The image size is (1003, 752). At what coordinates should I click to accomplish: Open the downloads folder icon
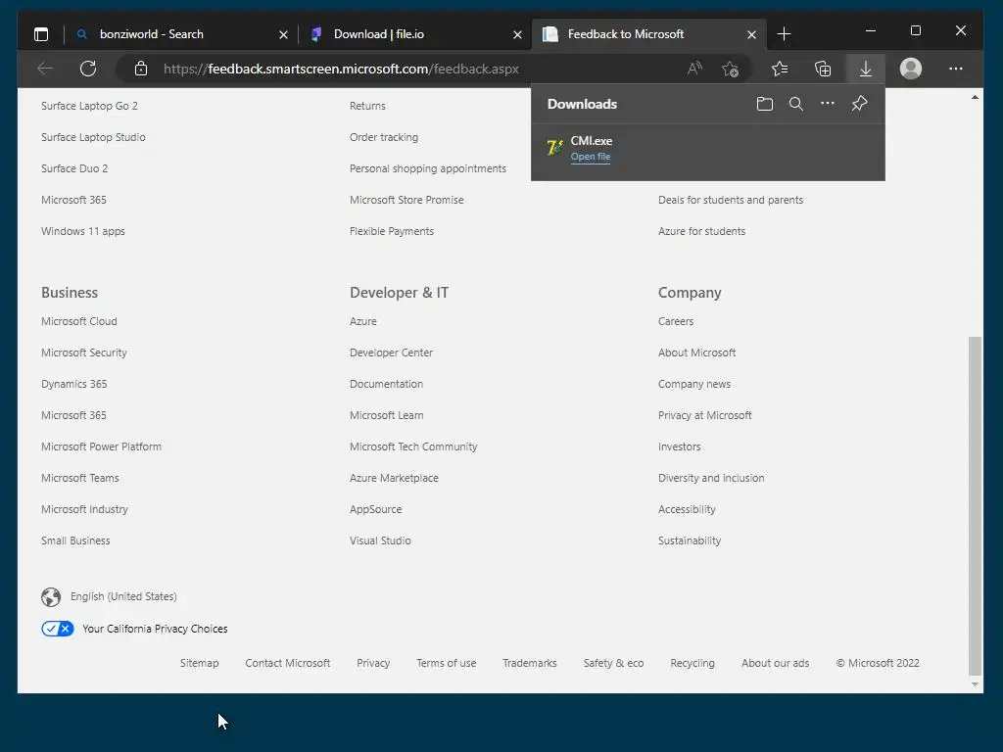coord(764,104)
